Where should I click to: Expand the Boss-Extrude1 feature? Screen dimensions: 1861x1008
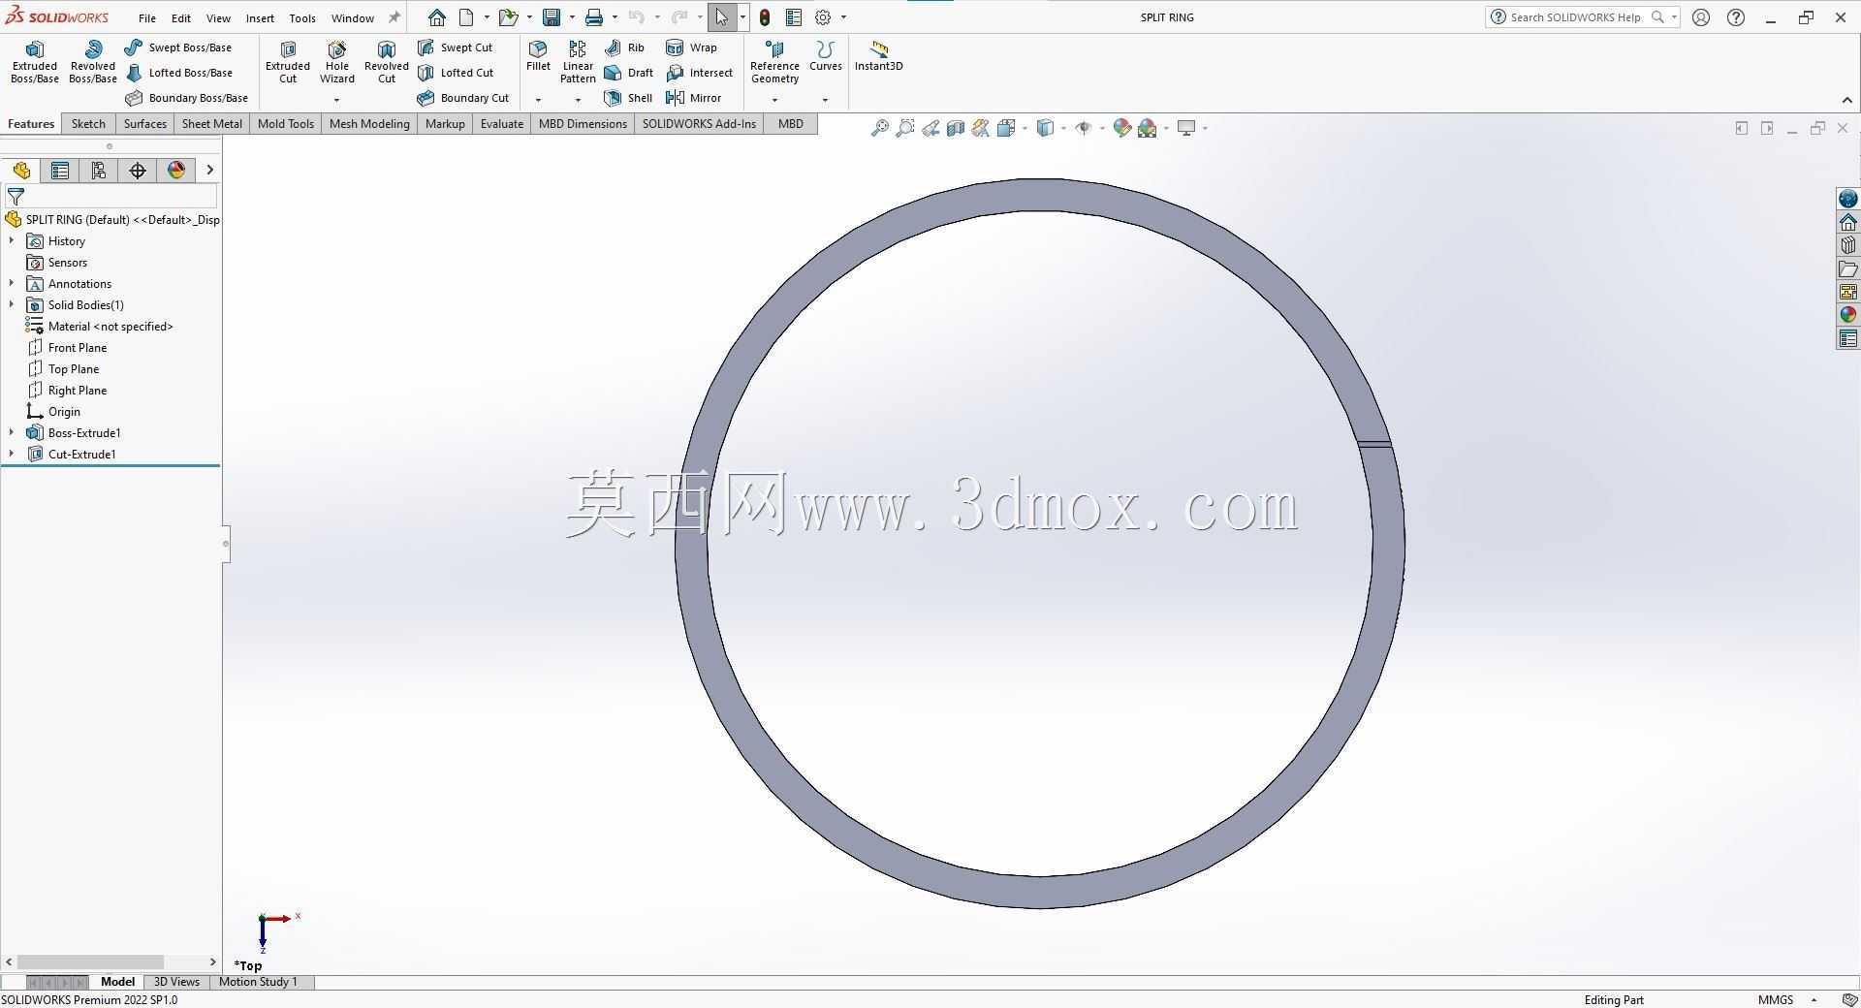click(12, 432)
